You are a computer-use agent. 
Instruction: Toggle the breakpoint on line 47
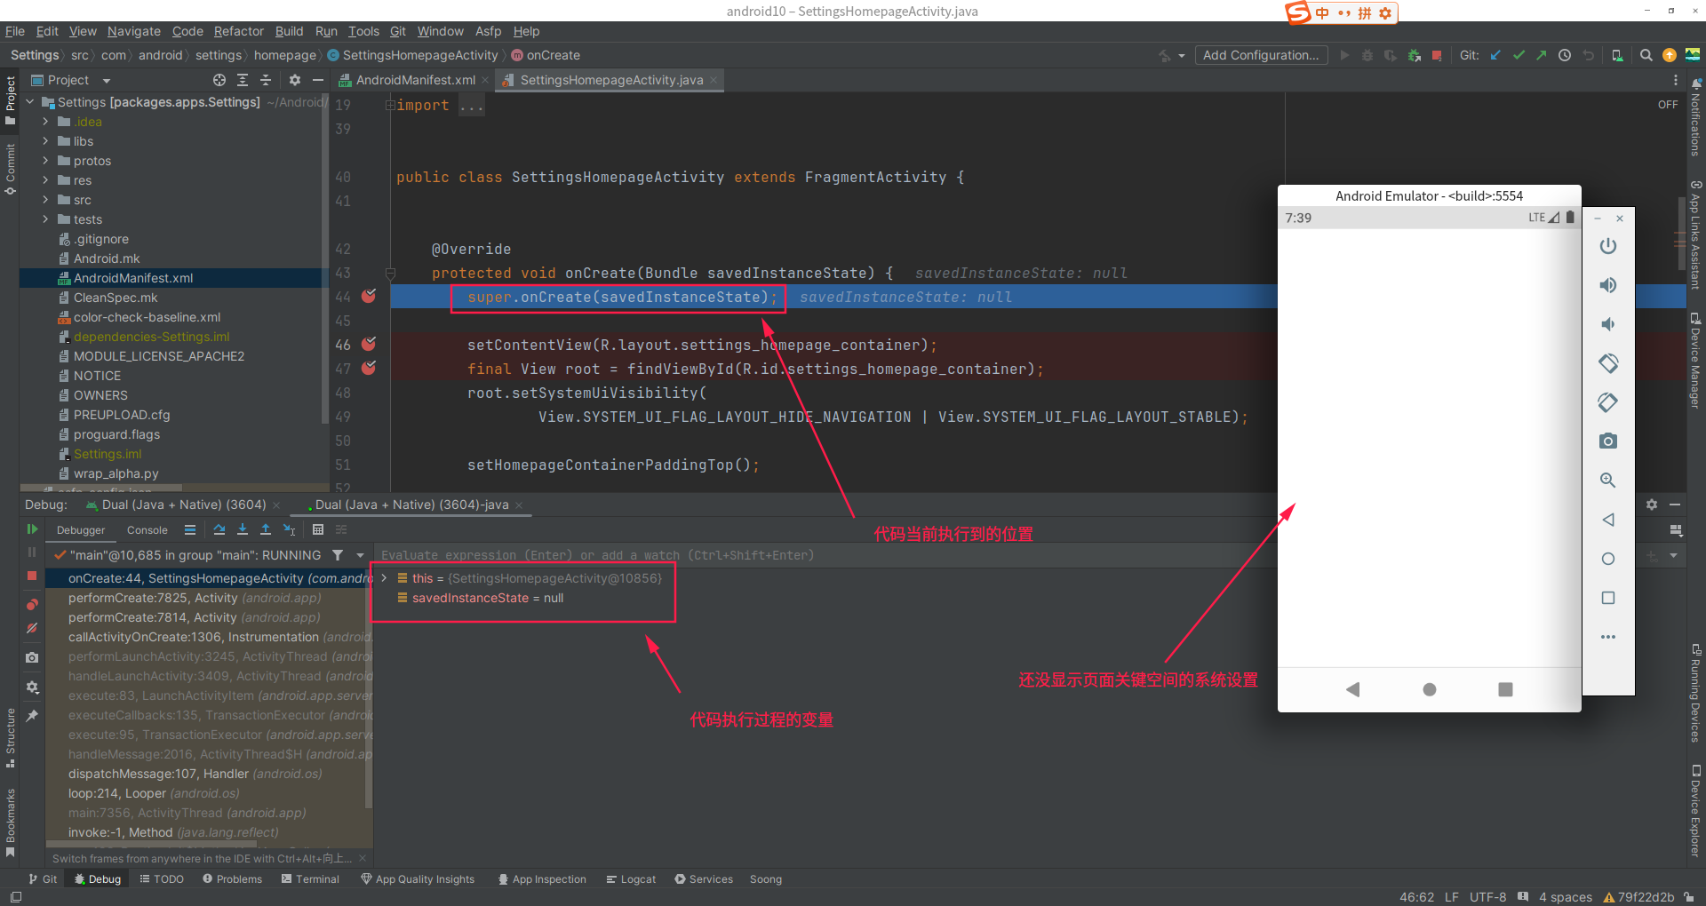pos(369,369)
